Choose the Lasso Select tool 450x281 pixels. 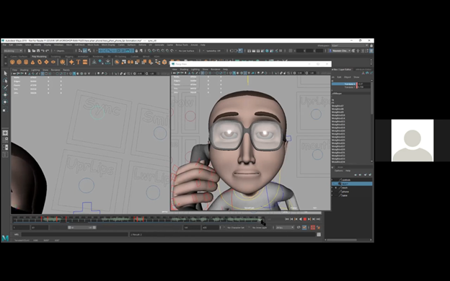coord(5,81)
